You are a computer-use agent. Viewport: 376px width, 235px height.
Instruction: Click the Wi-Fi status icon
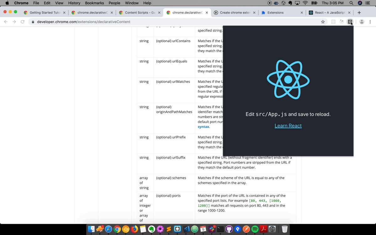point(305,3)
